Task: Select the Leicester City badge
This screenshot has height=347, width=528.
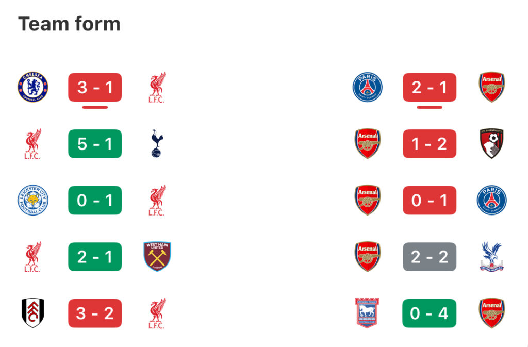Action: [32, 200]
